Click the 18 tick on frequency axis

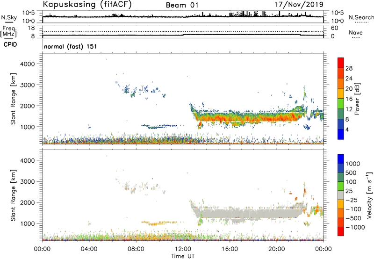tap(31, 28)
